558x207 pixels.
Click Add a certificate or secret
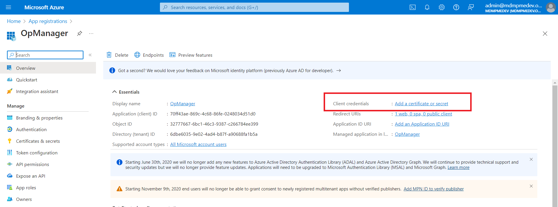421,104
